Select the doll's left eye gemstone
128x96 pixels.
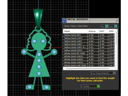tap(34, 41)
